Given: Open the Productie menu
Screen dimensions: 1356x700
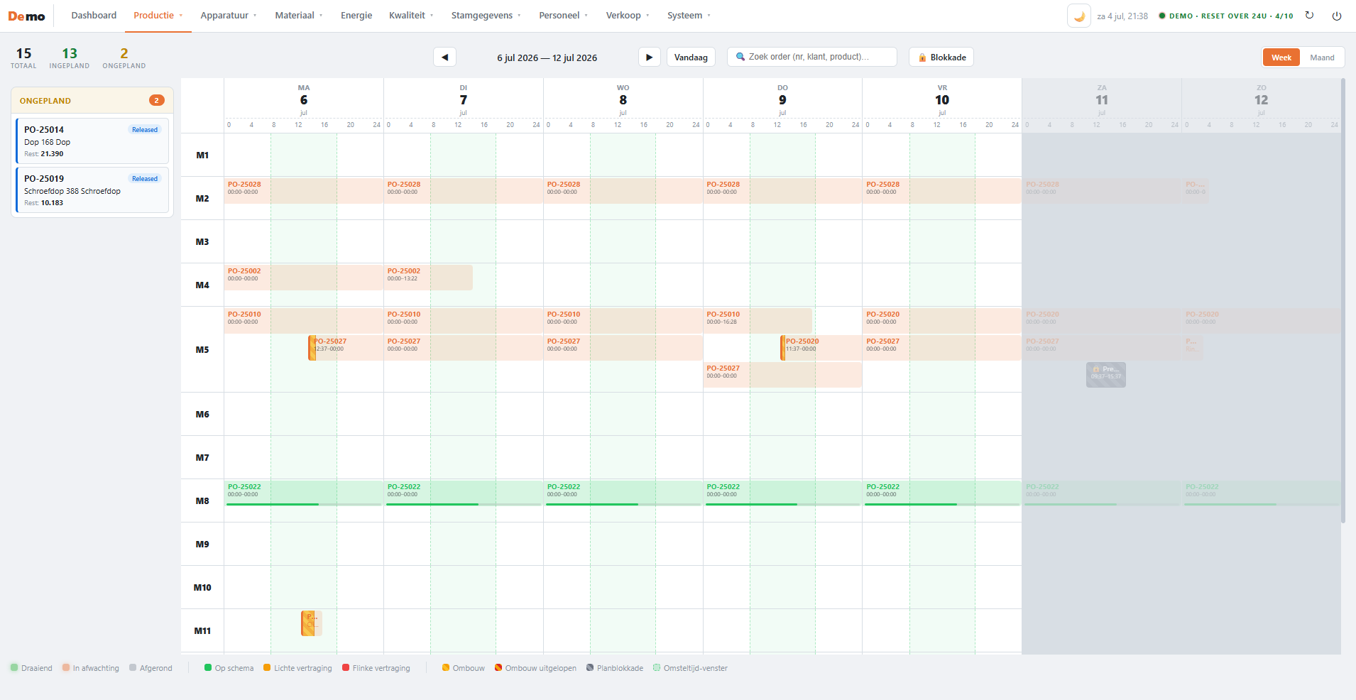Looking at the screenshot, I should (x=158, y=16).
